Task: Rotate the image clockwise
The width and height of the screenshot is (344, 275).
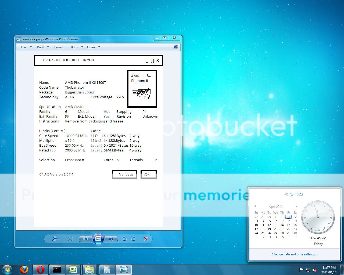Action: [x=134, y=239]
